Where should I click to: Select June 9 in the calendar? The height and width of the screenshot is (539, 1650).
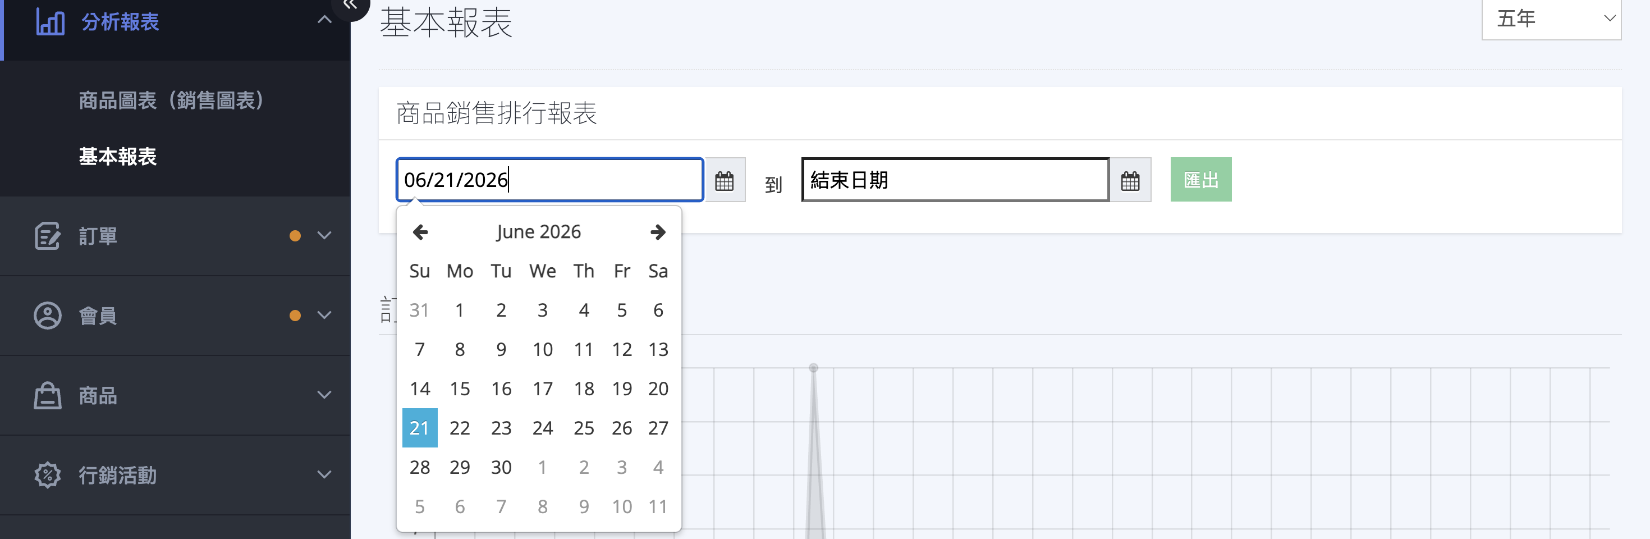click(501, 349)
